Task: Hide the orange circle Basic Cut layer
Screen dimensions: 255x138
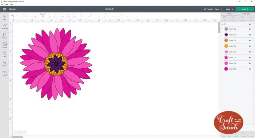Action: click(250, 46)
